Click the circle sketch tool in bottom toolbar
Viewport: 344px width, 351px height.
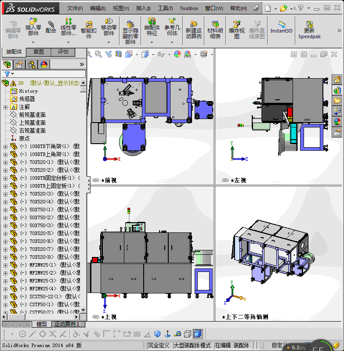(x=22, y=334)
